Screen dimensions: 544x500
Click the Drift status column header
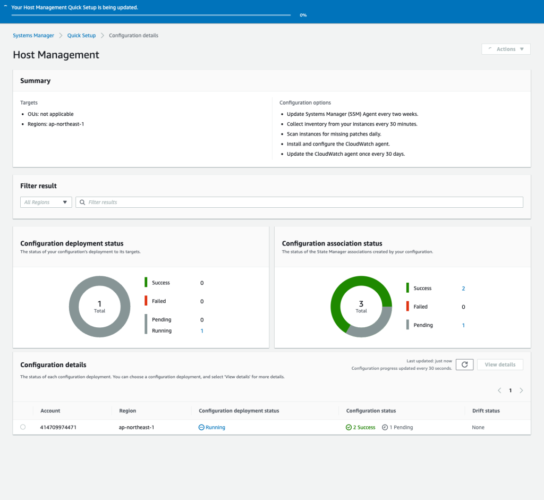click(x=486, y=411)
